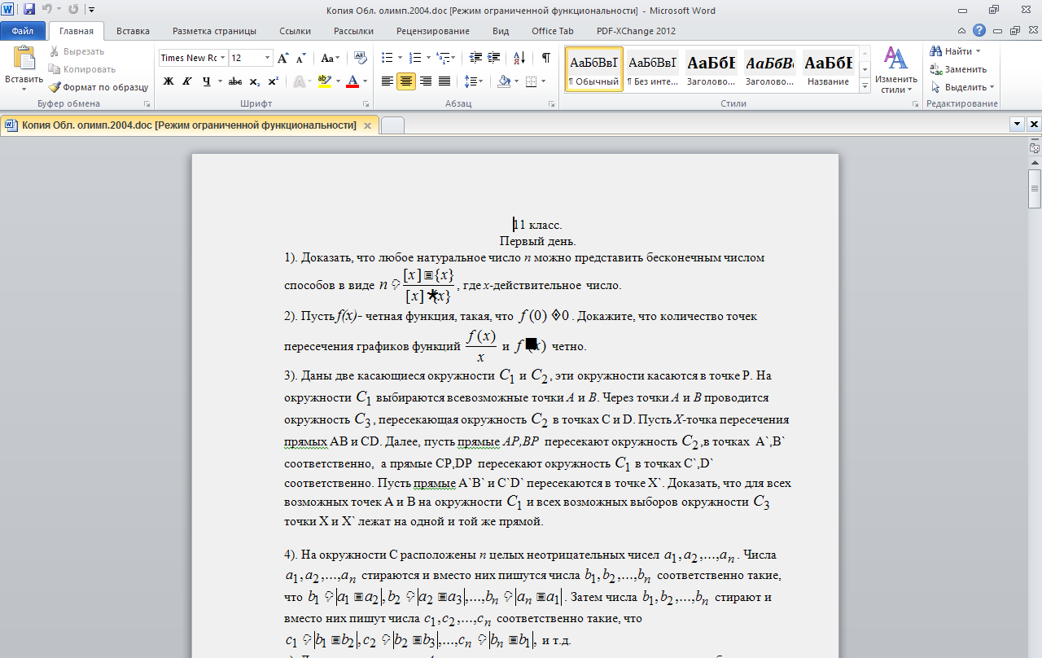Expand styles gallery more arrow
The image size is (1042, 658).
point(865,86)
